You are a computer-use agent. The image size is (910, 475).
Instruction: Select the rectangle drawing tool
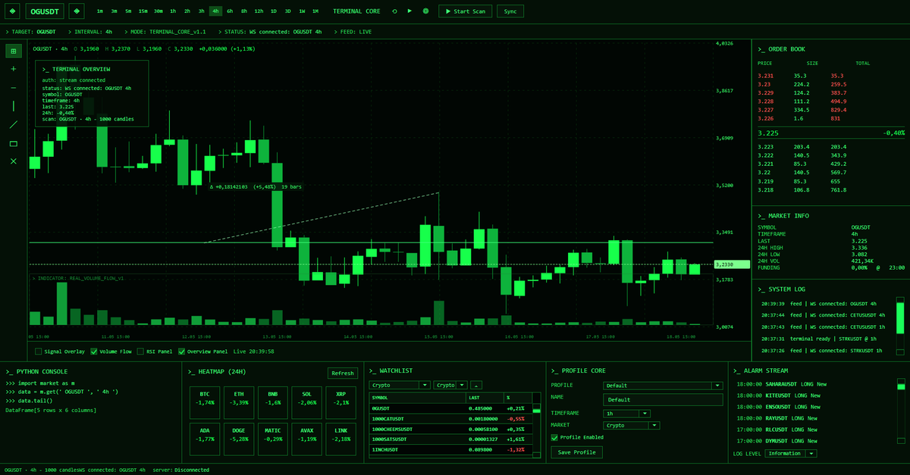(x=13, y=143)
